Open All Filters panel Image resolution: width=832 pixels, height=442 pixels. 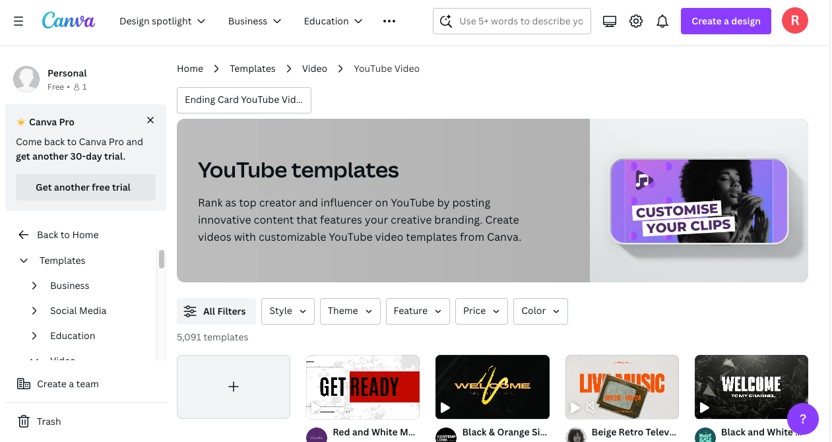click(x=216, y=311)
